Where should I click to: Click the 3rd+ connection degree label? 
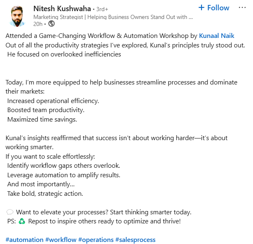pyautogui.click(x=102, y=9)
